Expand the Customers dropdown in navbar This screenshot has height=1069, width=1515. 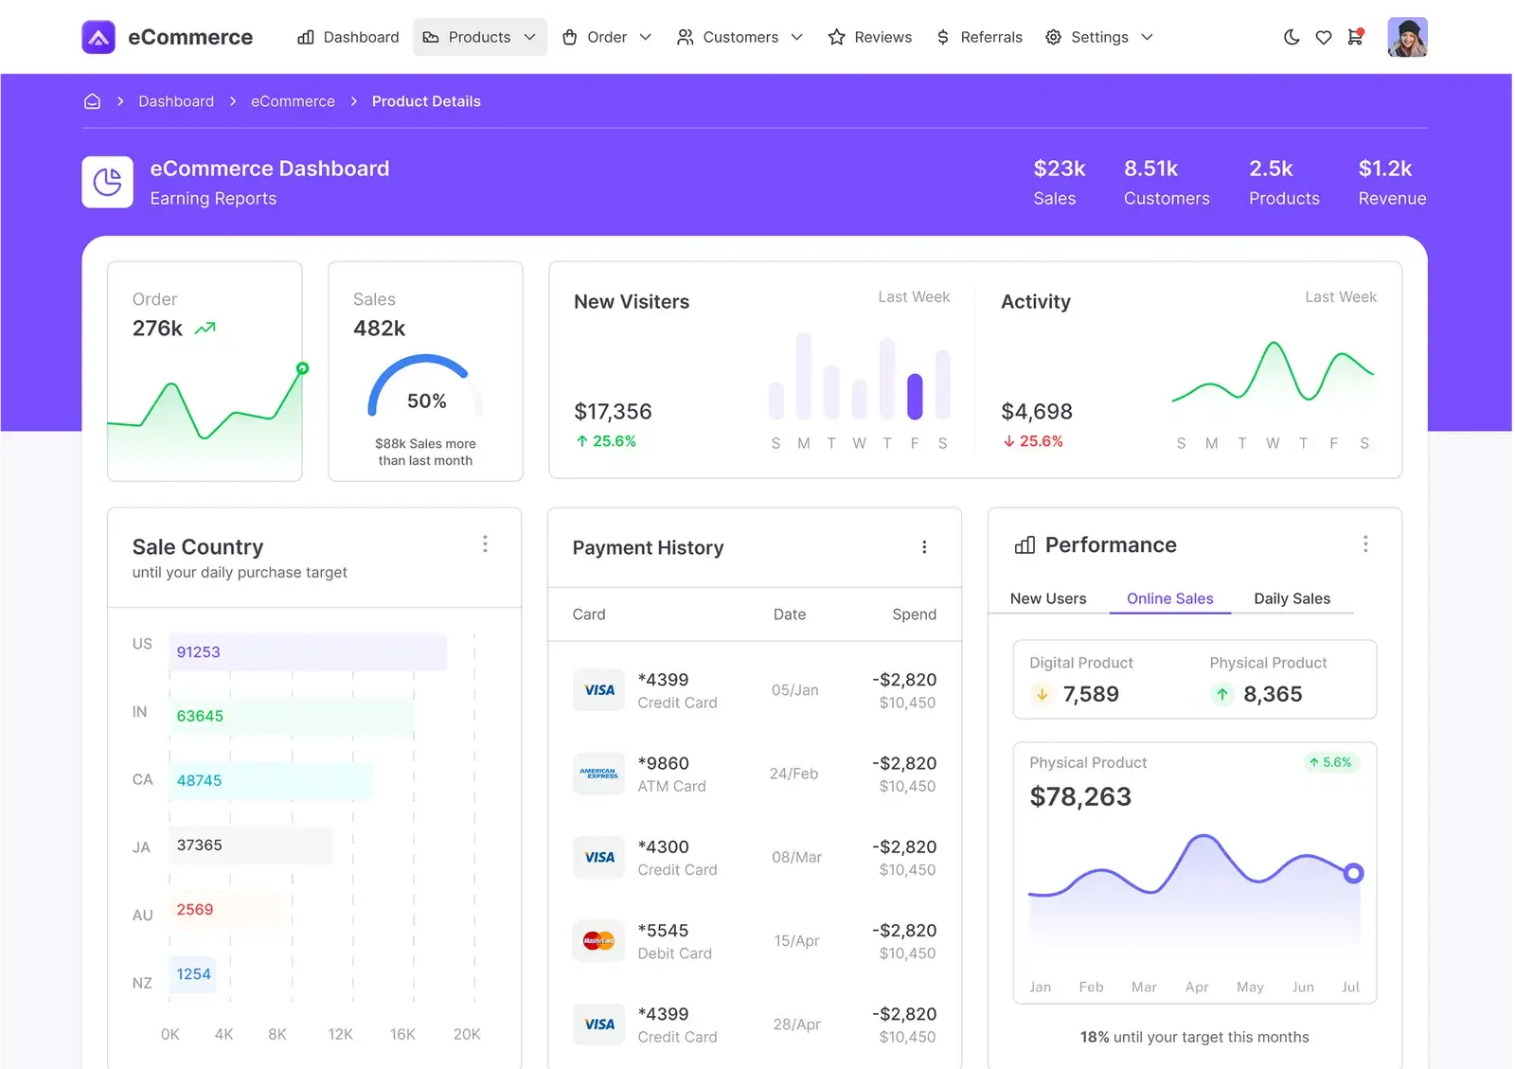pyautogui.click(x=740, y=37)
